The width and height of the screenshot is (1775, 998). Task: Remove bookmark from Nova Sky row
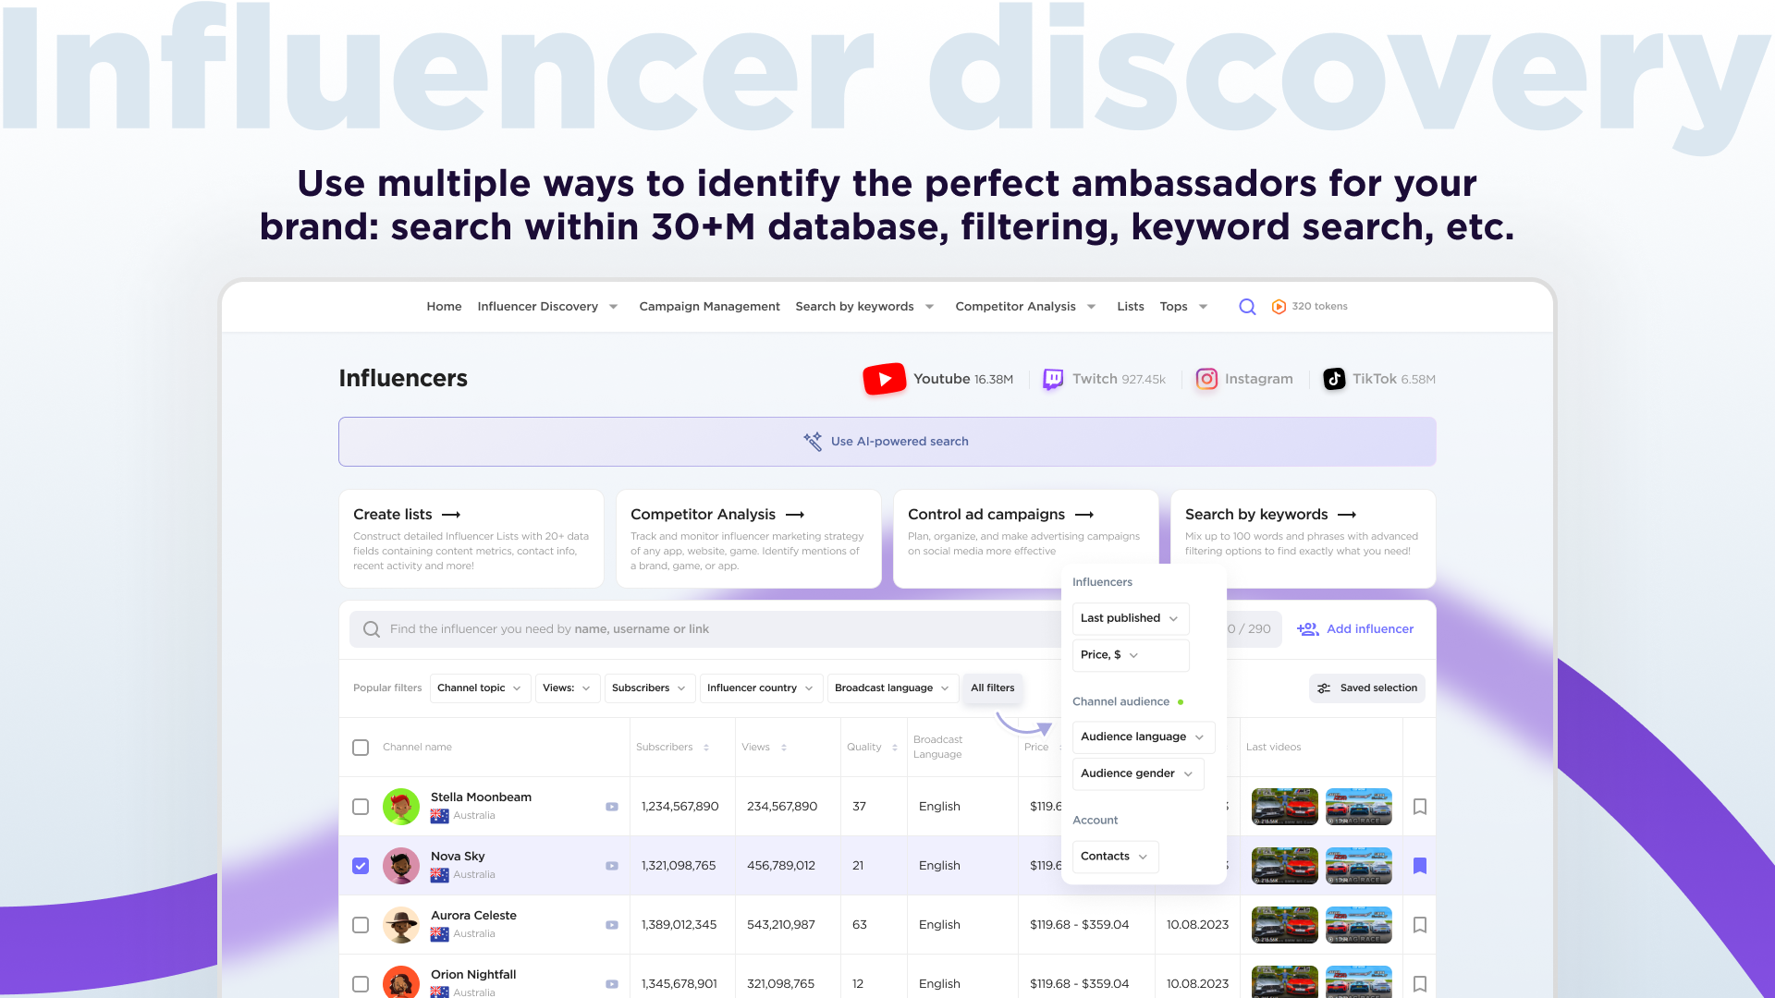[1420, 866]
